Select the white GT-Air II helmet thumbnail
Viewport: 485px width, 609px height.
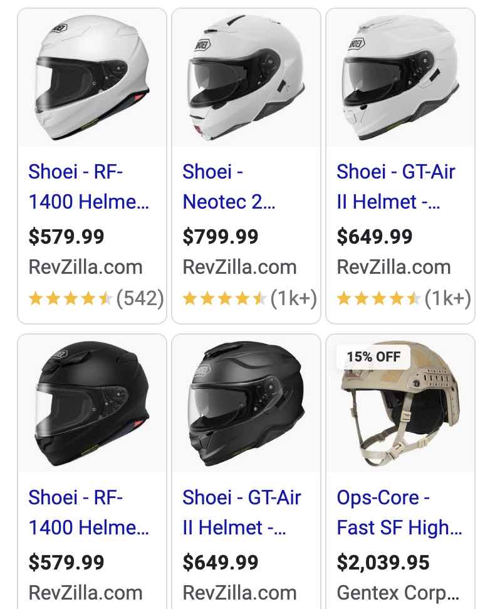[400, 77]
